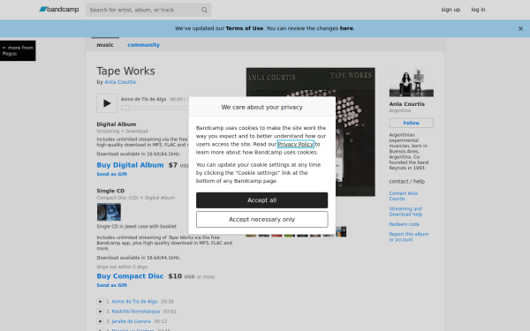Click the player progress slider handle
The image size is (530, 331).
click(x=125, y=108)
